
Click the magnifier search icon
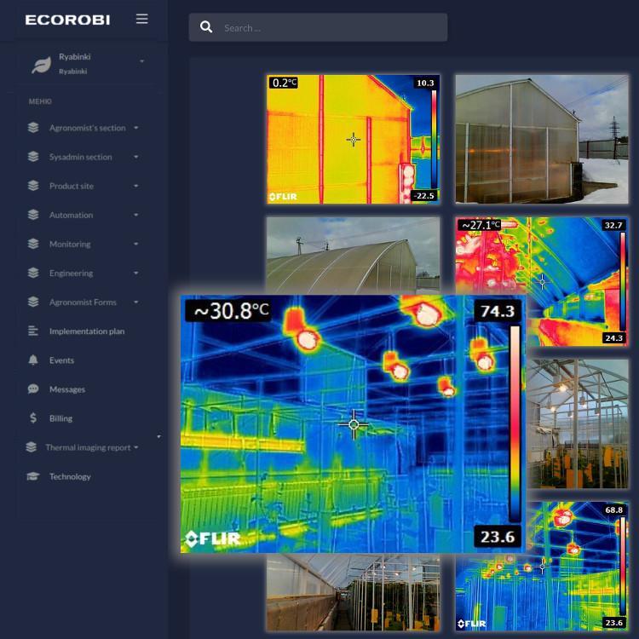click(206, 27)
